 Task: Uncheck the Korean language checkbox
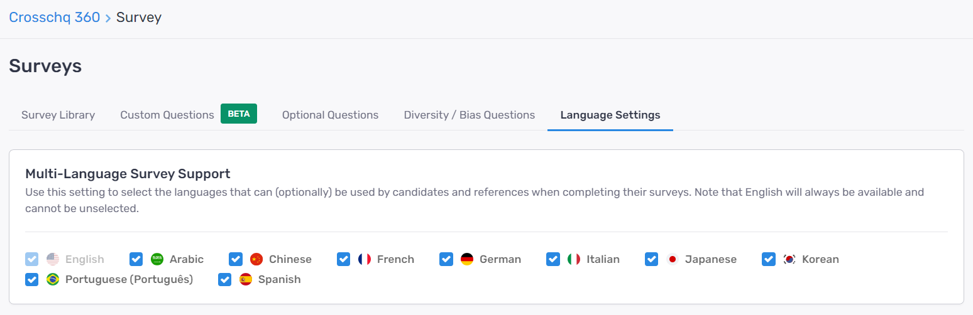(769, 259)
